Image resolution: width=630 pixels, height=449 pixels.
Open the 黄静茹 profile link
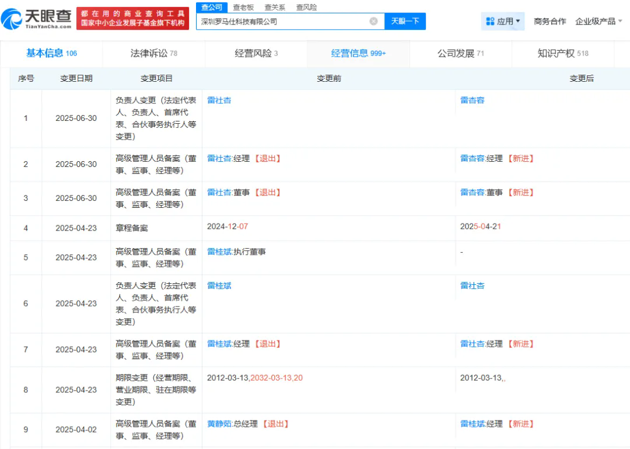pyautogui.click(x=219, y=424)
